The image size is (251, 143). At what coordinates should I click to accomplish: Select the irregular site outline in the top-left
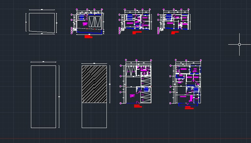(29, 23)
